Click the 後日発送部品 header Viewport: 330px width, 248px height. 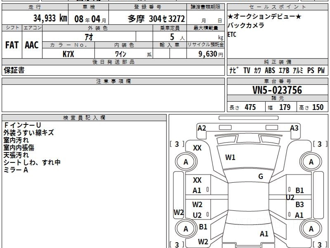pos(113,62)
